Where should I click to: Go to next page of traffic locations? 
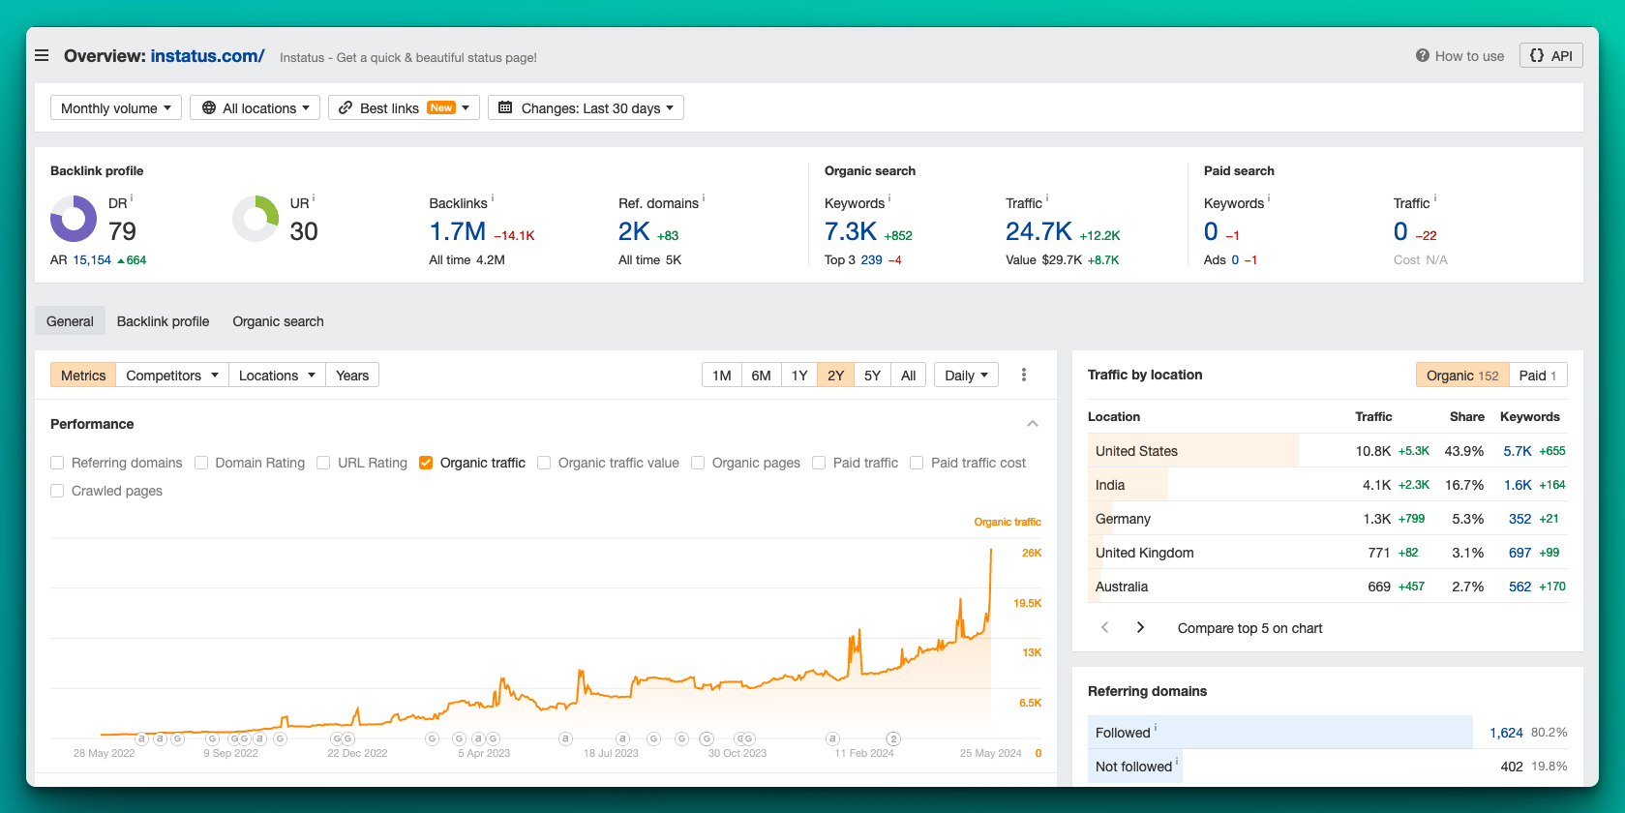tap(1140, 627)
